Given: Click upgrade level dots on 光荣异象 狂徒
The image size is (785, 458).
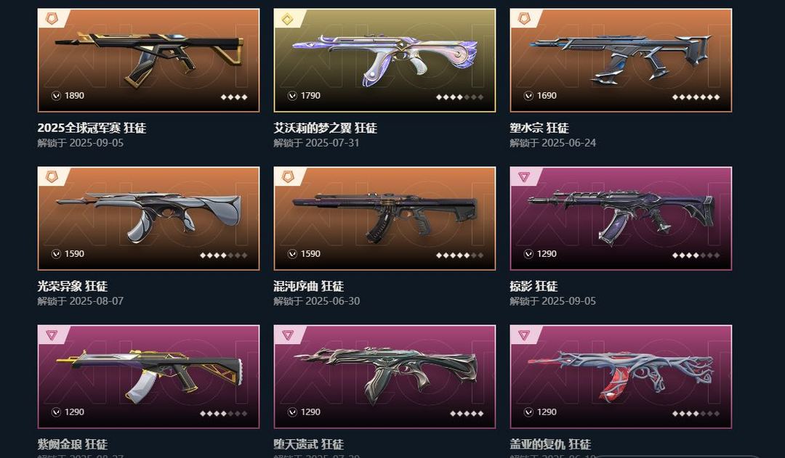Looking at the screenshot, I should (223, 255).
